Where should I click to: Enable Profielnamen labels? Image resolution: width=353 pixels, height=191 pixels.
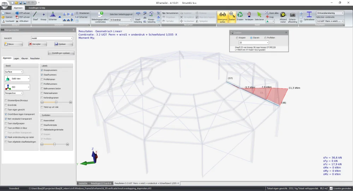[x=42, y=79]
